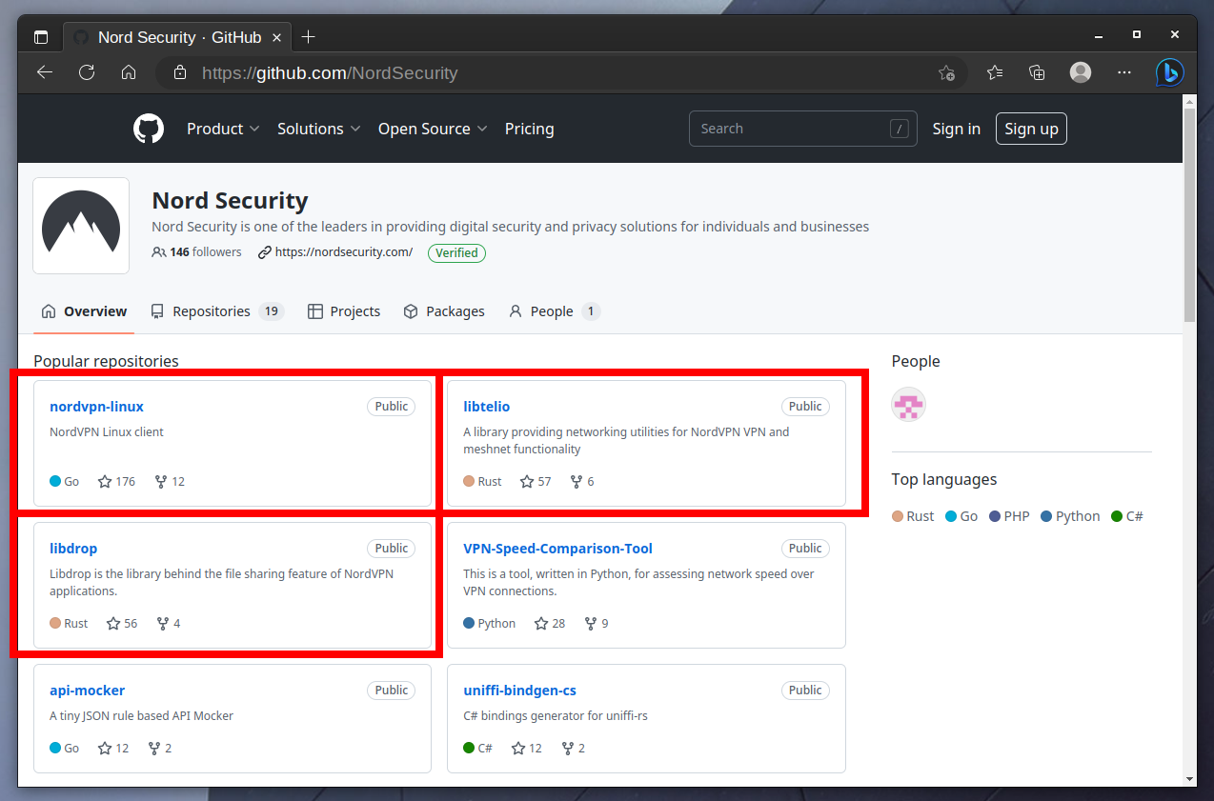
Task: Expand the Solutions dropdown menu
Action: 318,129
